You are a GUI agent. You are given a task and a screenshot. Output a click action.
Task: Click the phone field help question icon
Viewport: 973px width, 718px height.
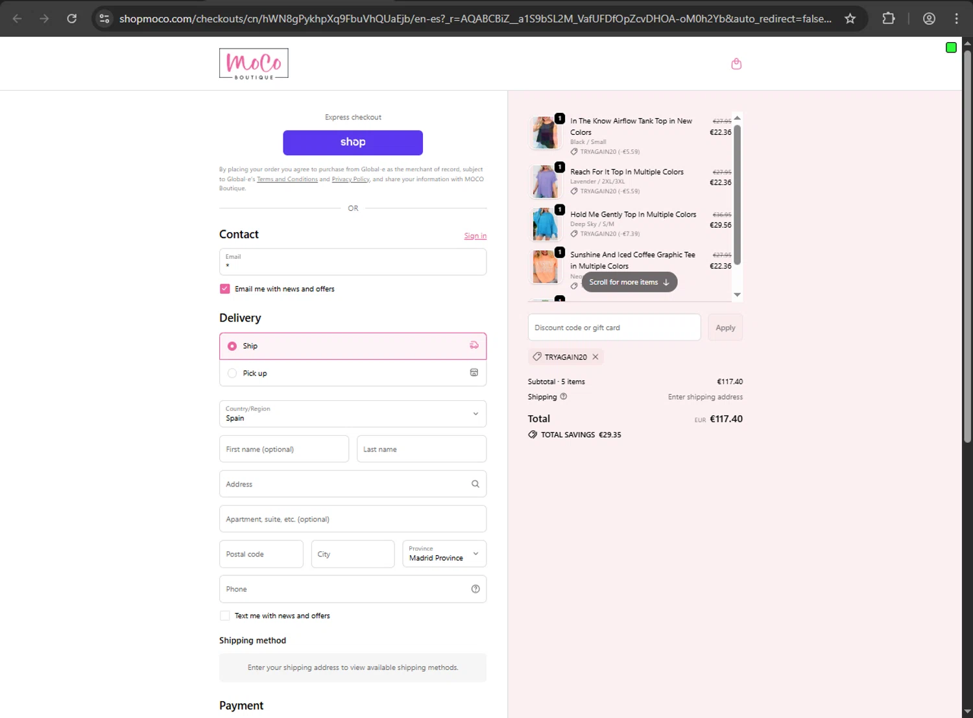click(475, 589)
